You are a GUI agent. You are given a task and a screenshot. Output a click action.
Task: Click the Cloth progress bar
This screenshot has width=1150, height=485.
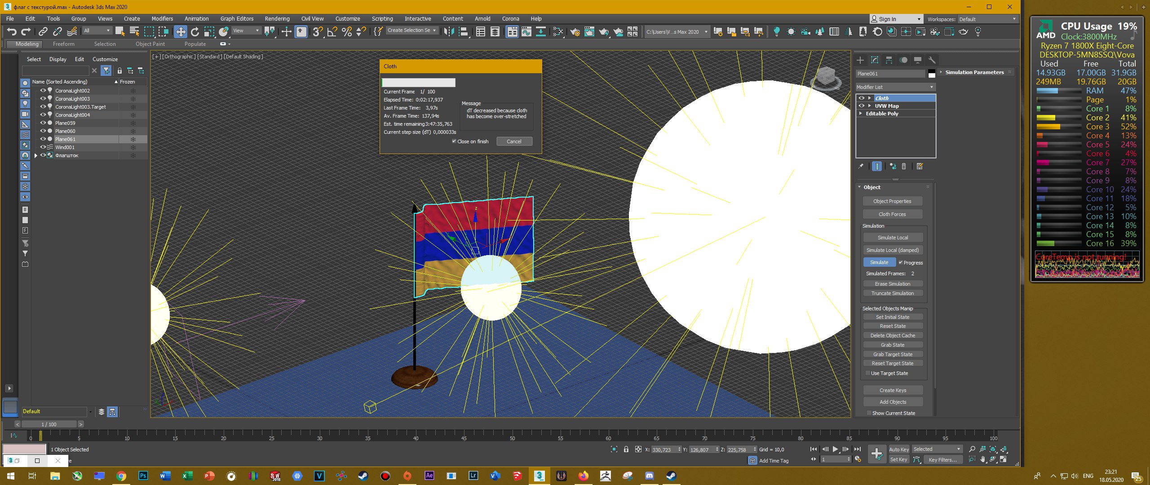418,82
